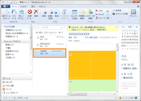Check the 振替休日 calendar item box
The width and height of the screenshot is (141, 101).
(x=122, y=68)
